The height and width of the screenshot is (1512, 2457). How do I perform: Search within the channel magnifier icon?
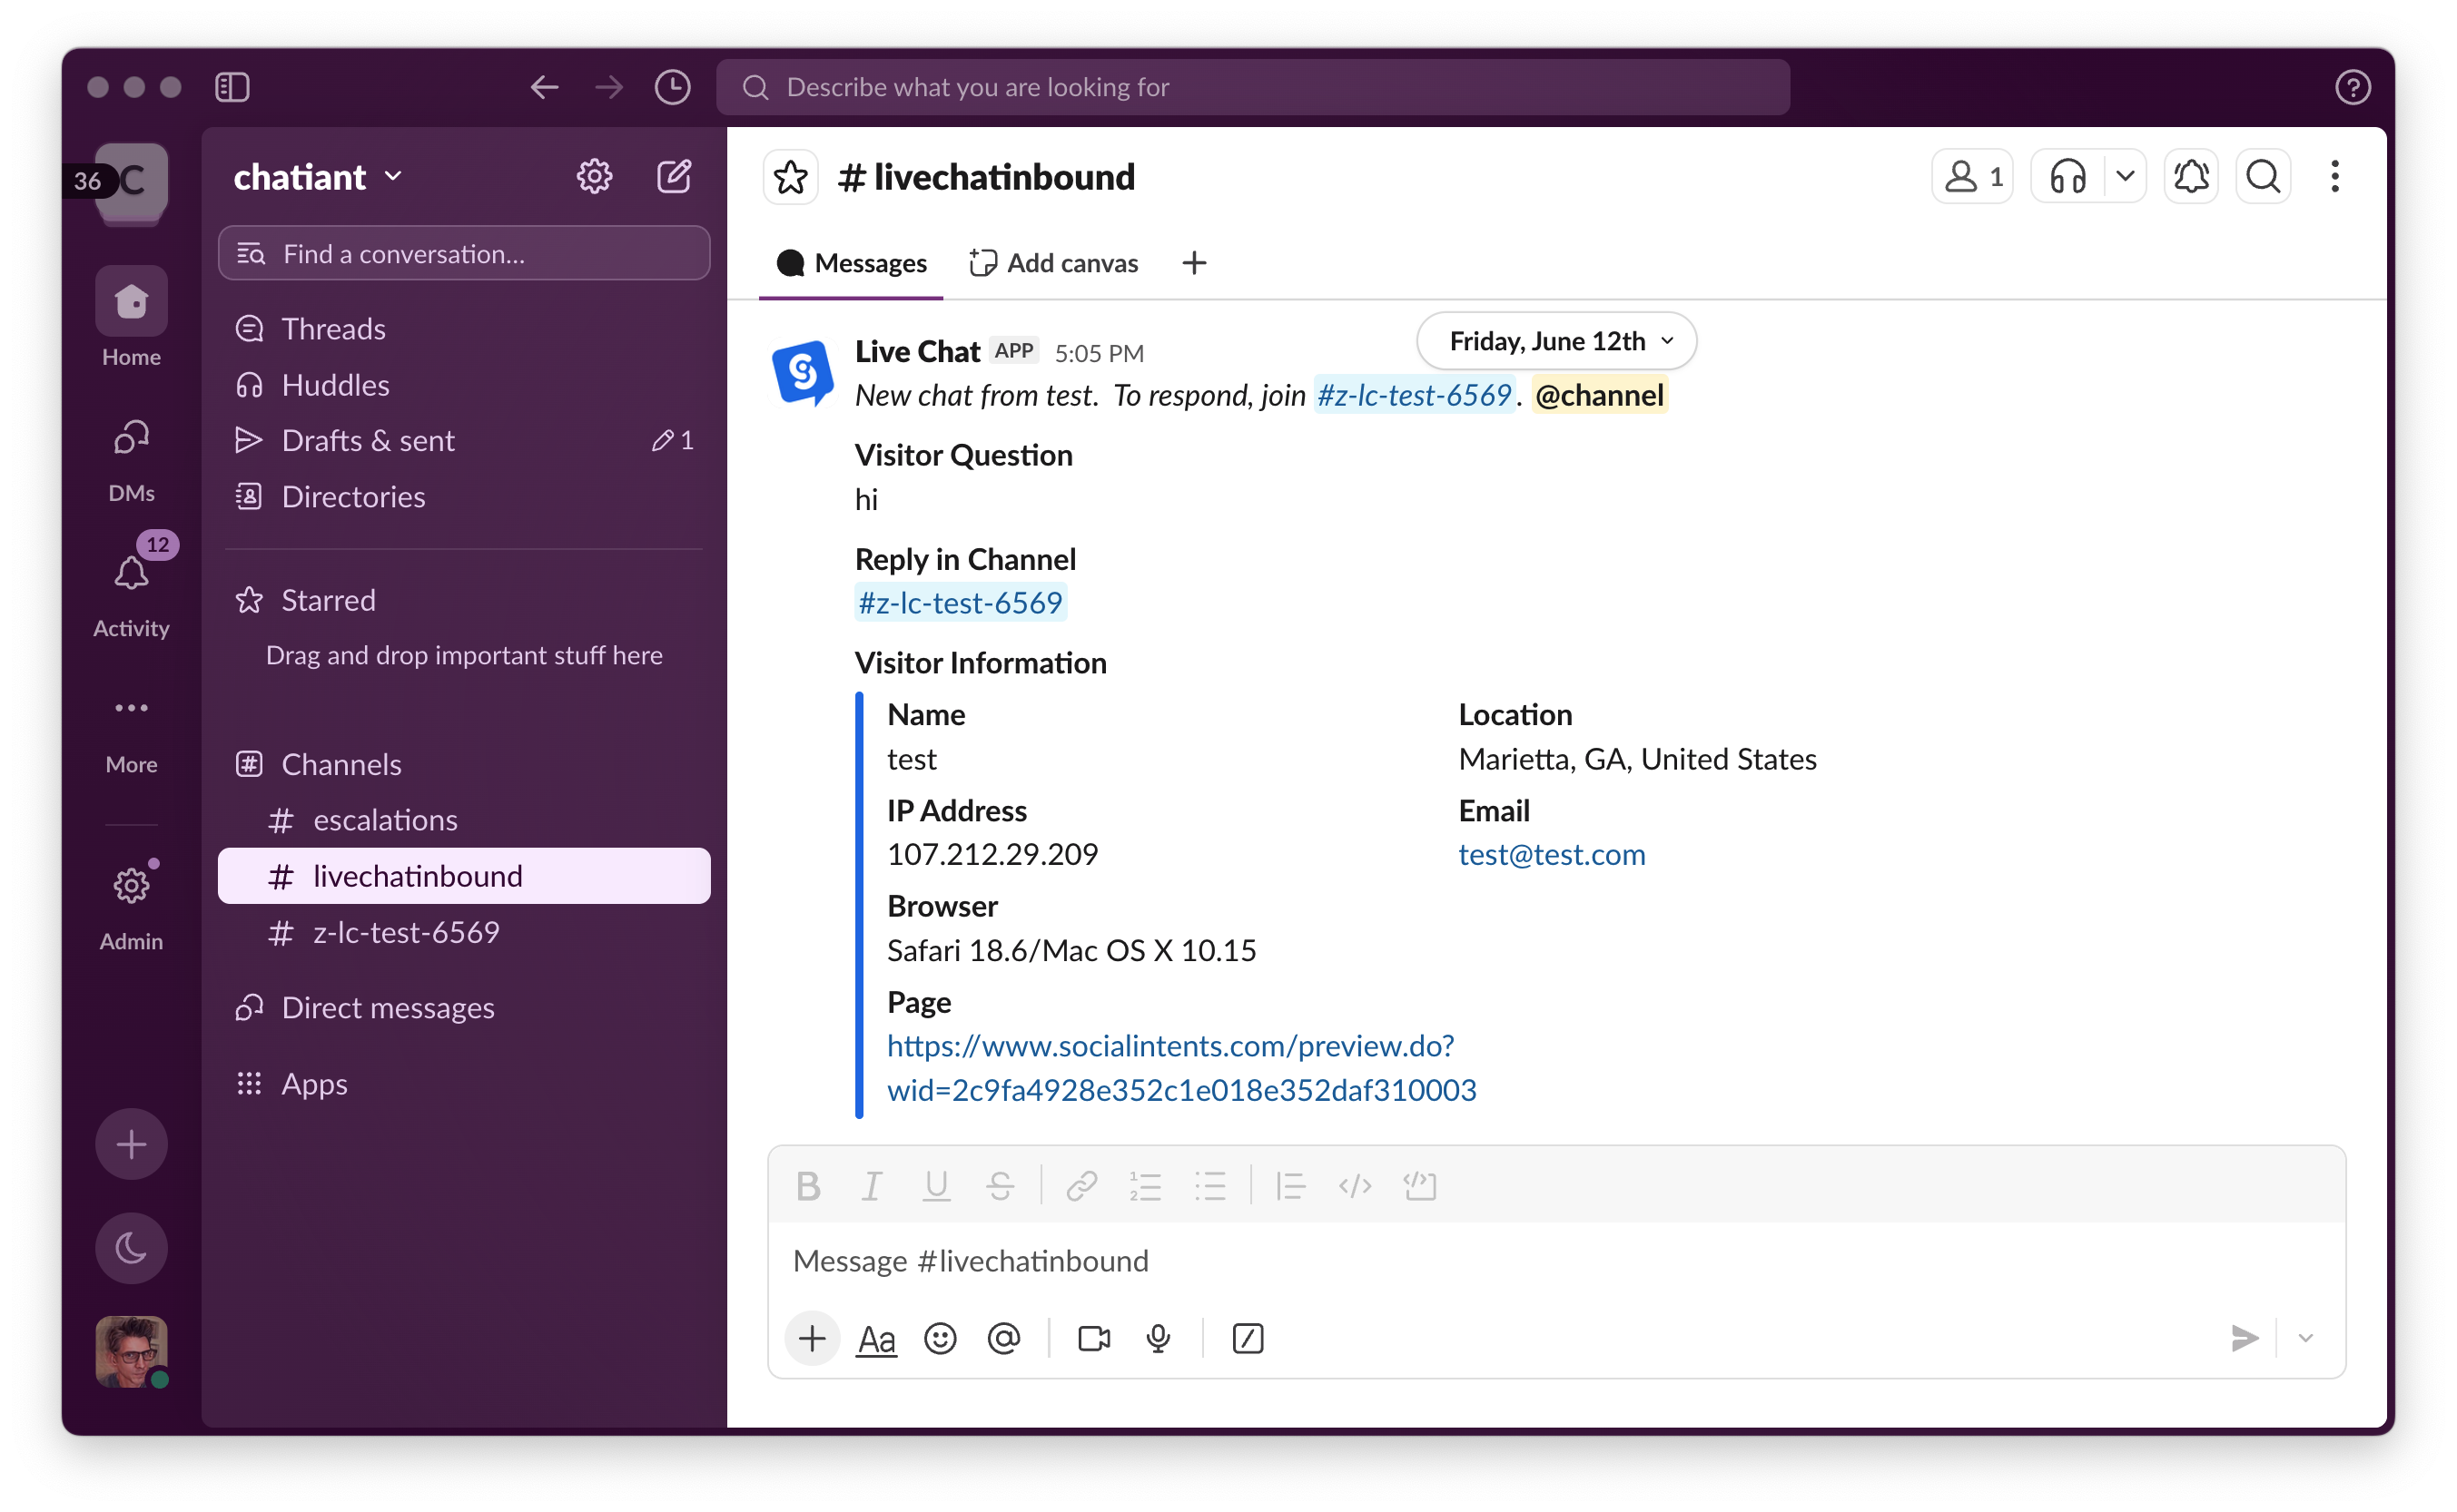pyautogui.click(x=2263, y=177)
